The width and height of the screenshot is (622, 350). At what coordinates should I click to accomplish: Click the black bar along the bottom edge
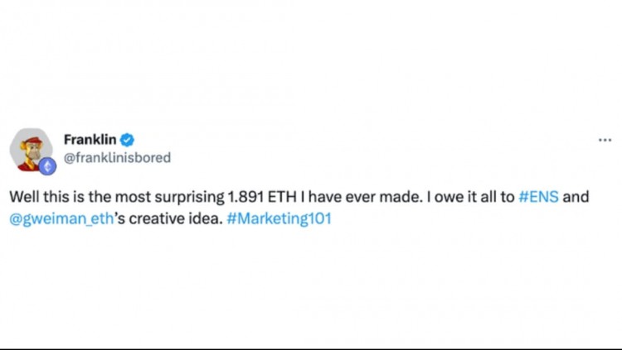tap(311, 349)
